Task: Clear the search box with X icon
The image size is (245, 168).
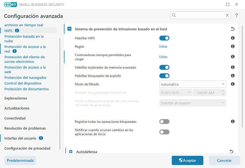Action: (x=227, y=15)
